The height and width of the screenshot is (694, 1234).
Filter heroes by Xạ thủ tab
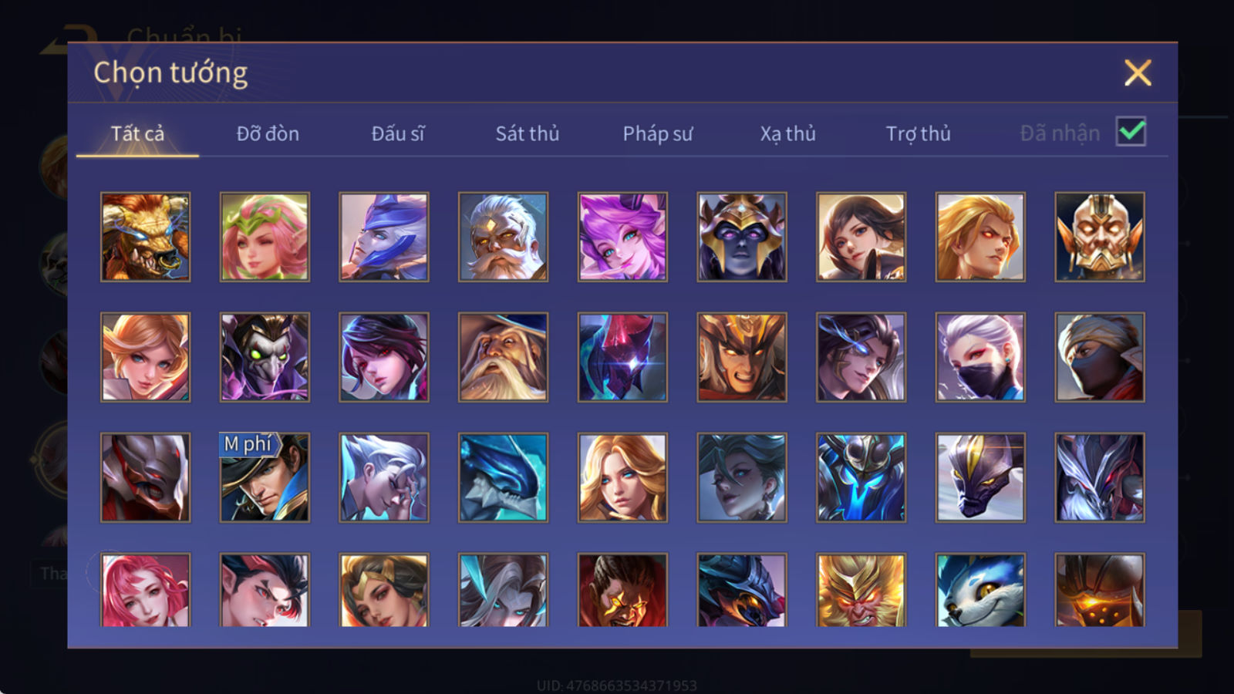[787, 133]
